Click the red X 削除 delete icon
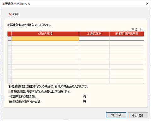This screenshot has width=151, height=121. click(10, 14)
